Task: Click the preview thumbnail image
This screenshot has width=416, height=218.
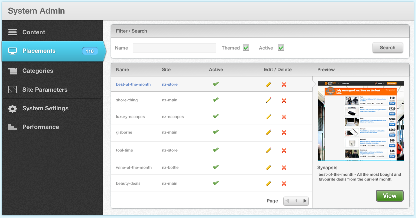Action: tap(361, 121)
